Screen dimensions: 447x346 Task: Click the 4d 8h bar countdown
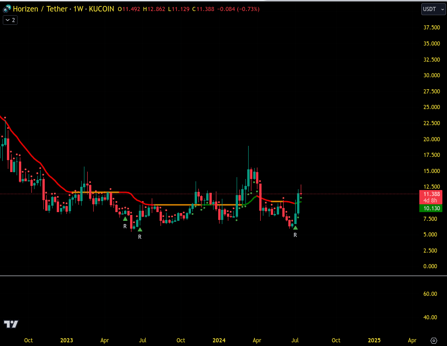click(431, 201)
